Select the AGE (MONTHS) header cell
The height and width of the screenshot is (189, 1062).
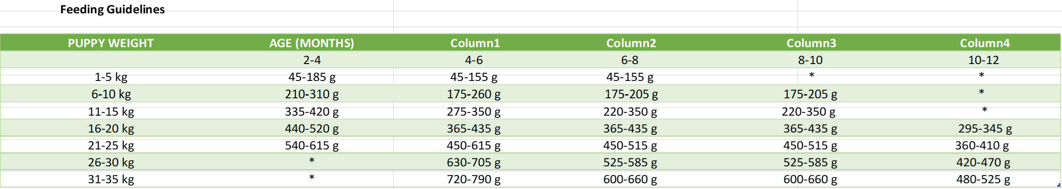311,43
